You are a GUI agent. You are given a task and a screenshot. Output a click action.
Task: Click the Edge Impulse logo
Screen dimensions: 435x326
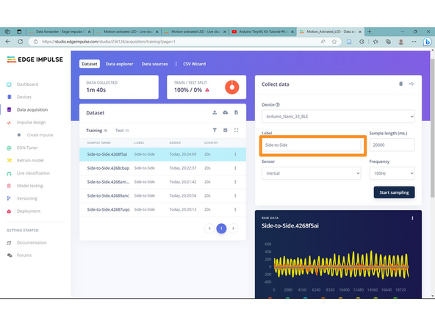35,59
